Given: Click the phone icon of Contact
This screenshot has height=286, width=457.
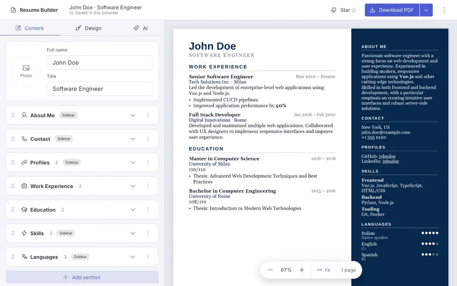Looking at the screenshot, I should (x=24, y=139).
